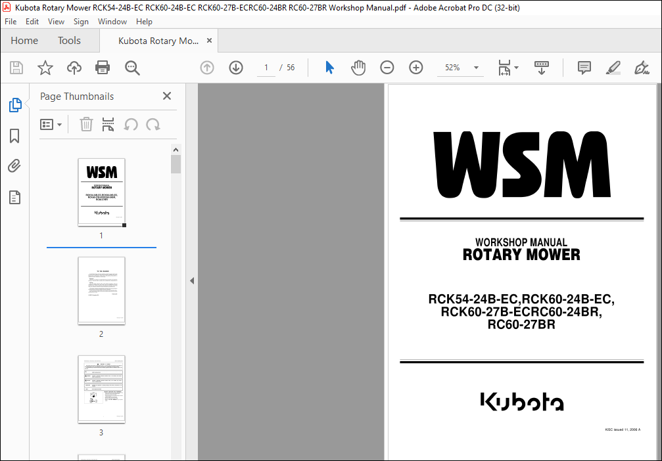Image resolution: width=662 pixels, height=461 pixels.
Task: Collapse the navigation pane arrow
Action: tap(192, 280)
